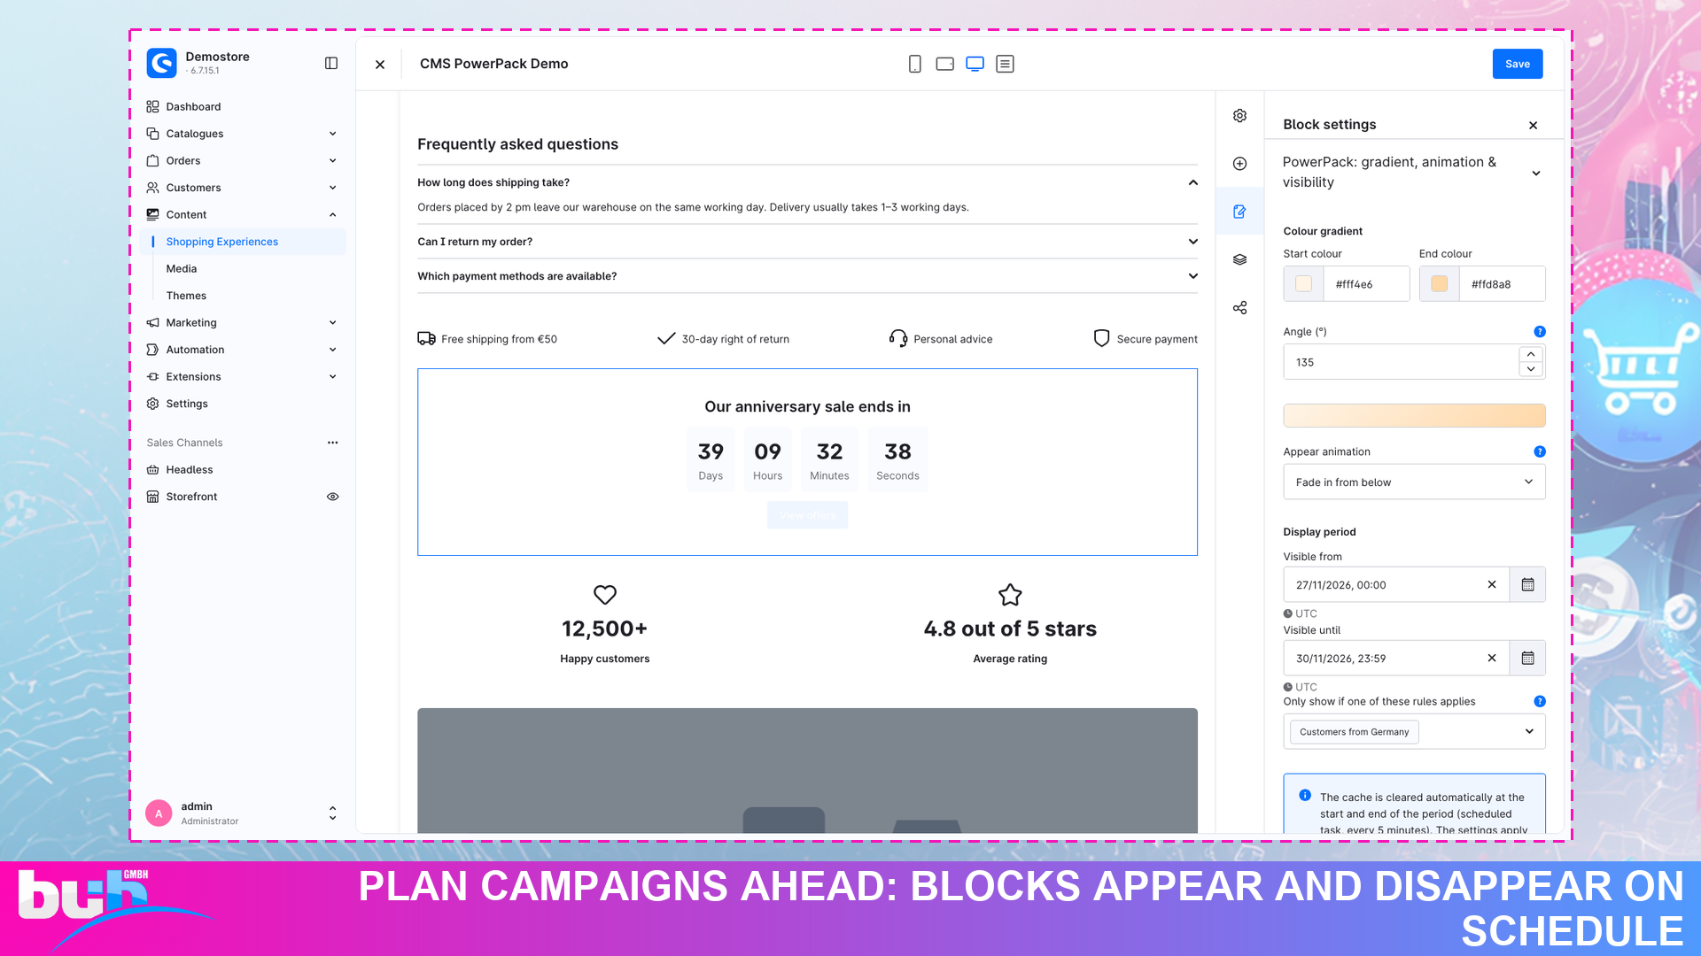Image resolution: width=1701 pixels, height=956 pixels.
Task: Open calendar picker for Visible until
Action: (x=1527, y=658)
